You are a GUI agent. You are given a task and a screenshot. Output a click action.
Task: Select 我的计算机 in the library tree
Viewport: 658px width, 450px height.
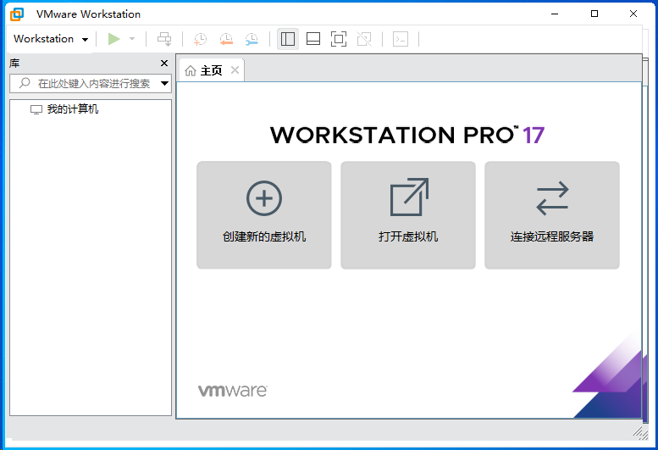64,109
